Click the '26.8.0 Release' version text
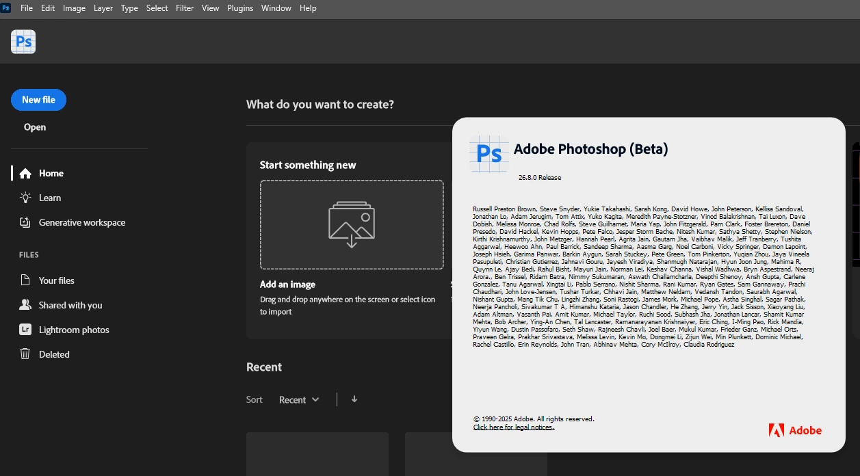The height and width of the screenshot is (476, 860). [540, 178]
